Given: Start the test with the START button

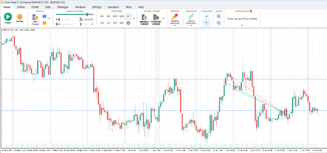Looking at the screenshot, I should 8,18.
